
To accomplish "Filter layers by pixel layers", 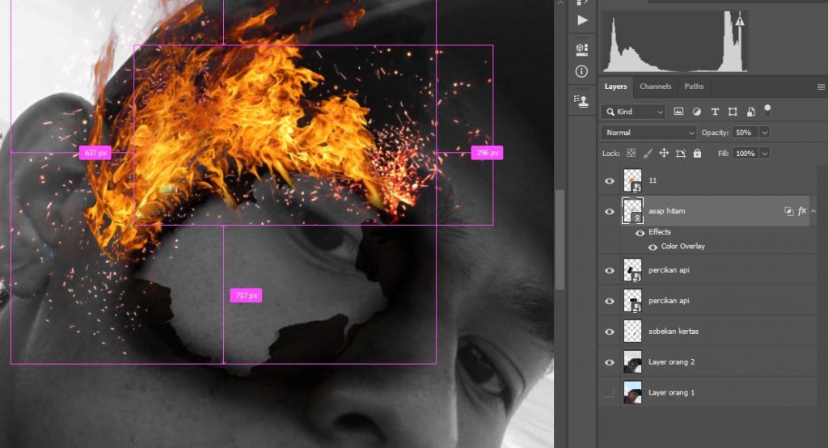I will click(678, 112).
